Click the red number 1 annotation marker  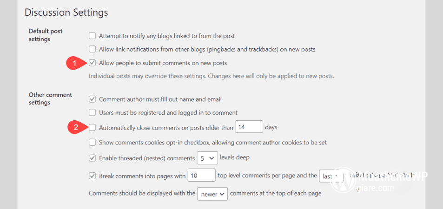click(x=75, y=64)
